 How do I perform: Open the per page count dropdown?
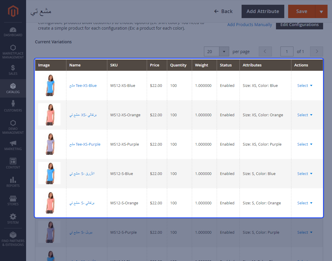click(x=224, y=52)
